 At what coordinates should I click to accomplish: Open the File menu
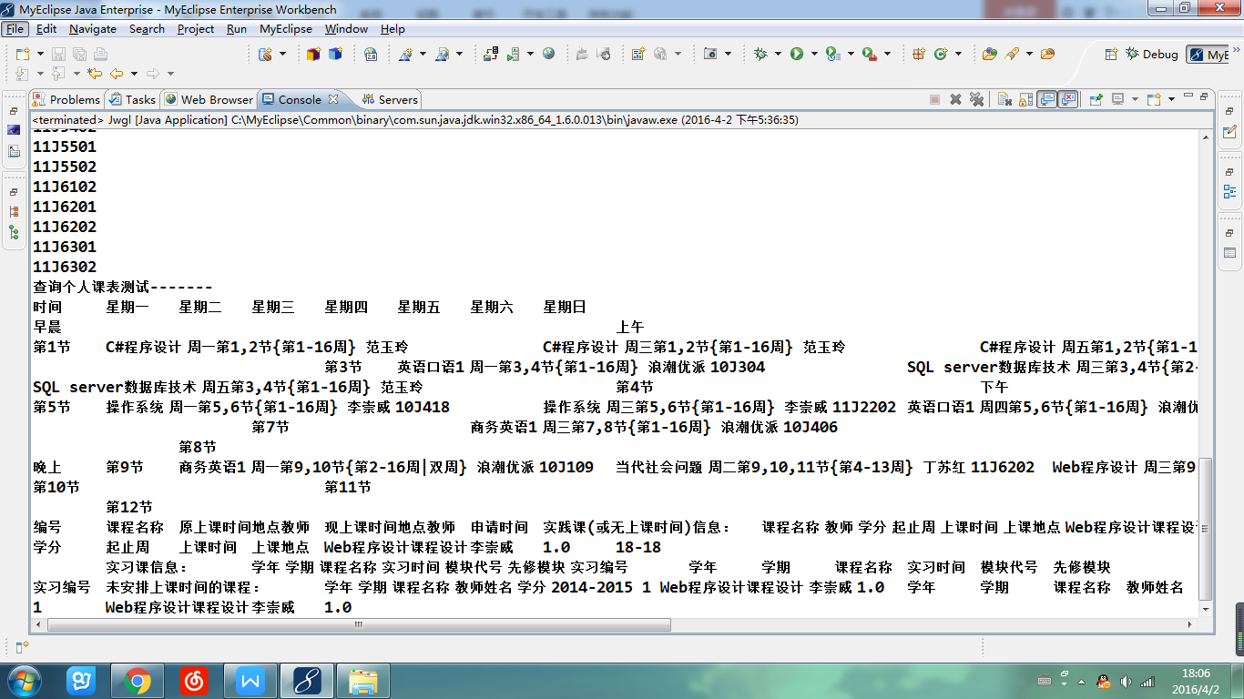[x=15, y=29]
